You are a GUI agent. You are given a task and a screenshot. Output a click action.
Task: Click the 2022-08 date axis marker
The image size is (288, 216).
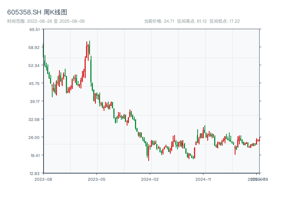(x=43, y=179)
